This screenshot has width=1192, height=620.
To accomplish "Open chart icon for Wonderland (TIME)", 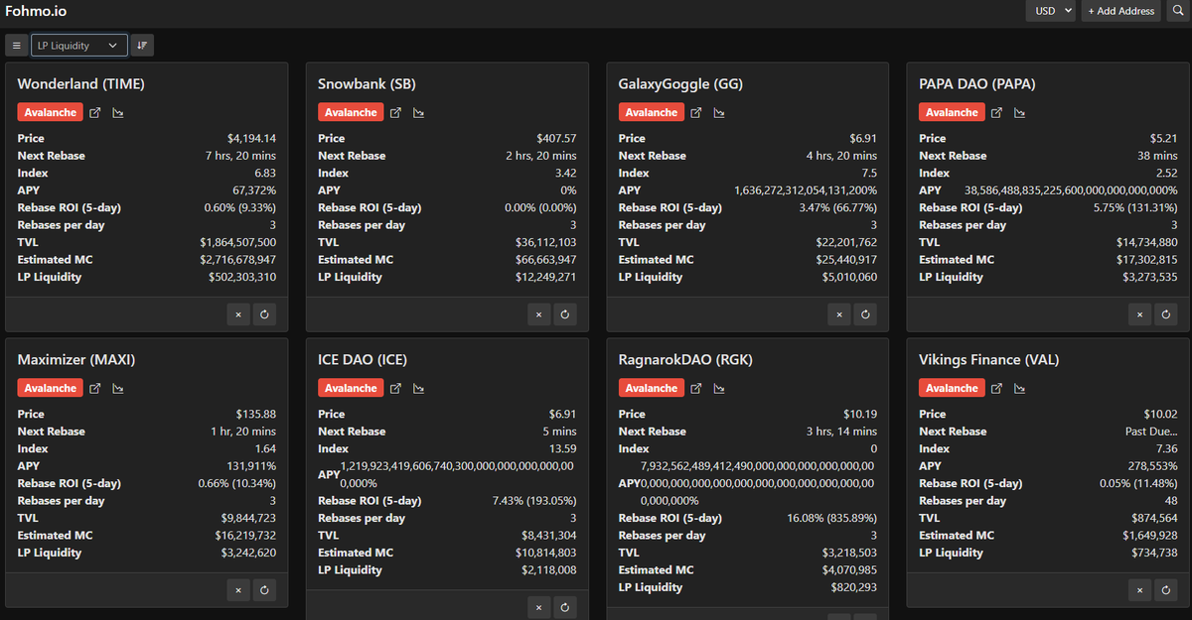I will [118, 113].
